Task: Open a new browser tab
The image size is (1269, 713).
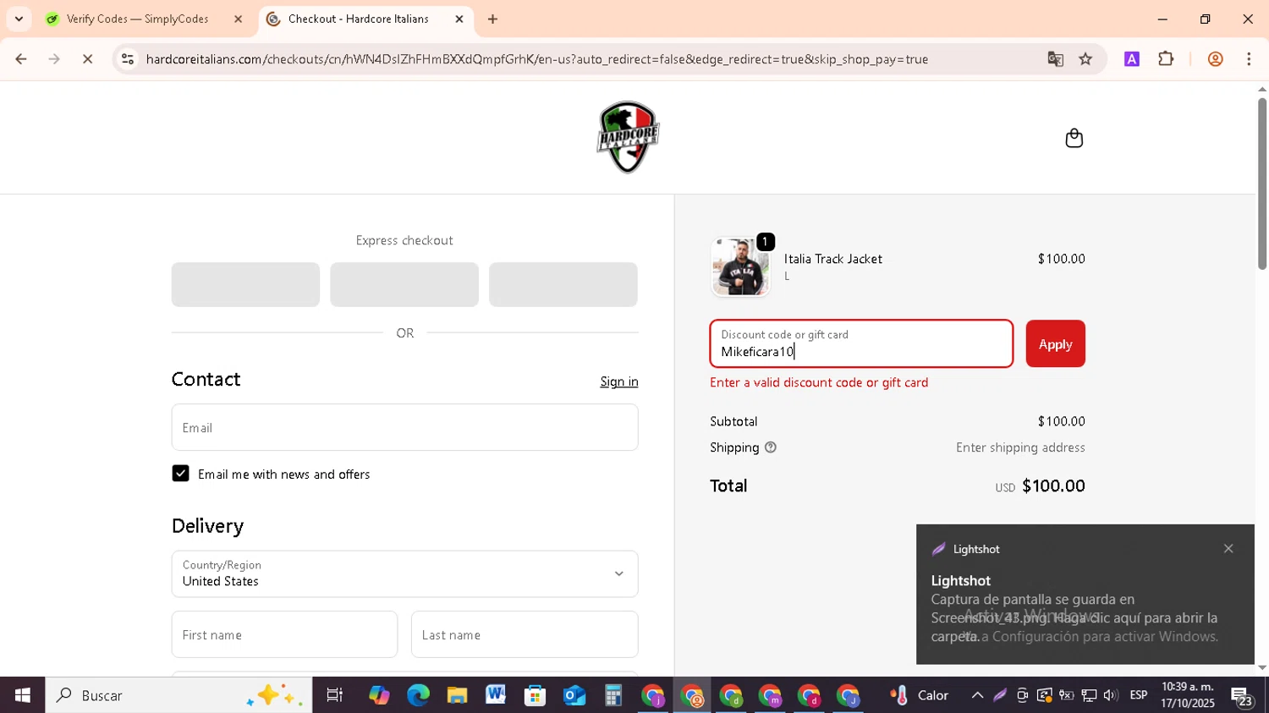Action: click(492, 19)
